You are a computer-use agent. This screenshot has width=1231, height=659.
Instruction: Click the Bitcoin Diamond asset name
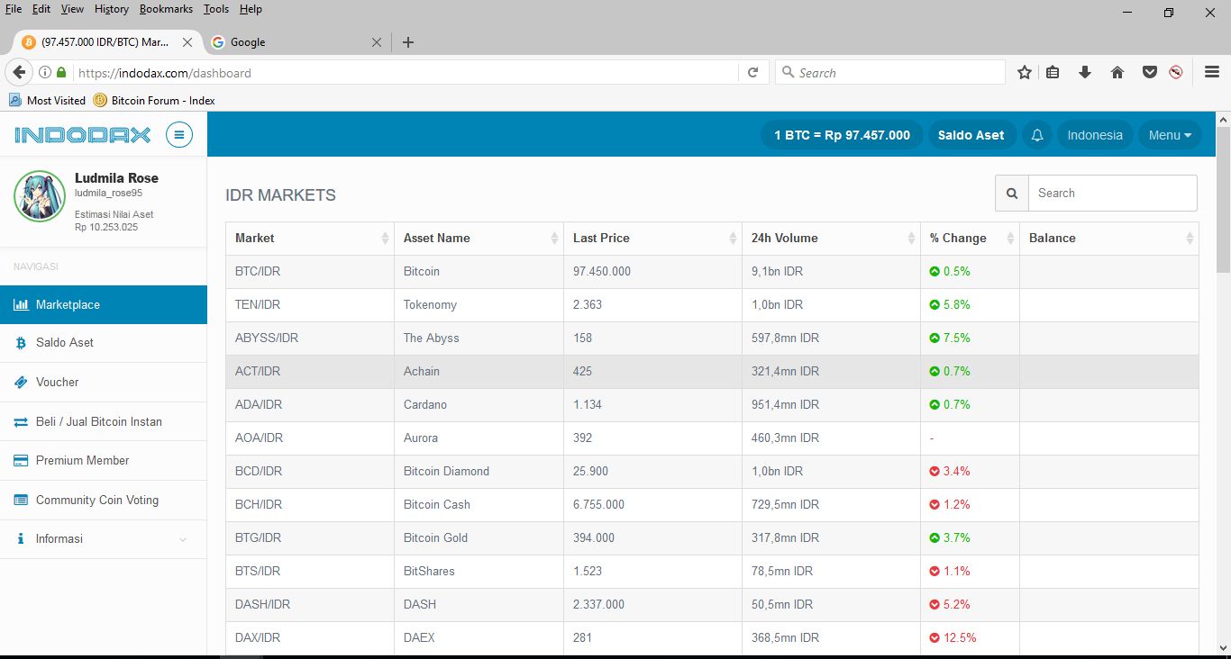point(446,472)
